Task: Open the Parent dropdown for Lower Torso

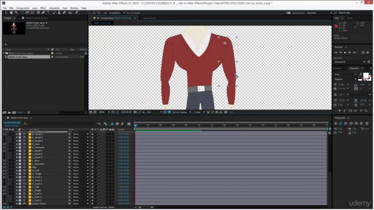Action: pos(81,204)
